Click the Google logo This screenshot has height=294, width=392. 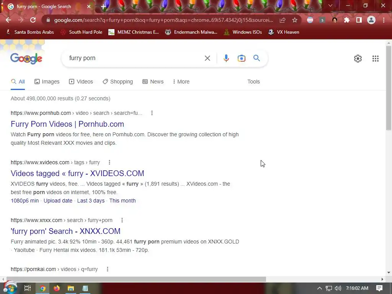pyautogui.click(x=26, y=59)
